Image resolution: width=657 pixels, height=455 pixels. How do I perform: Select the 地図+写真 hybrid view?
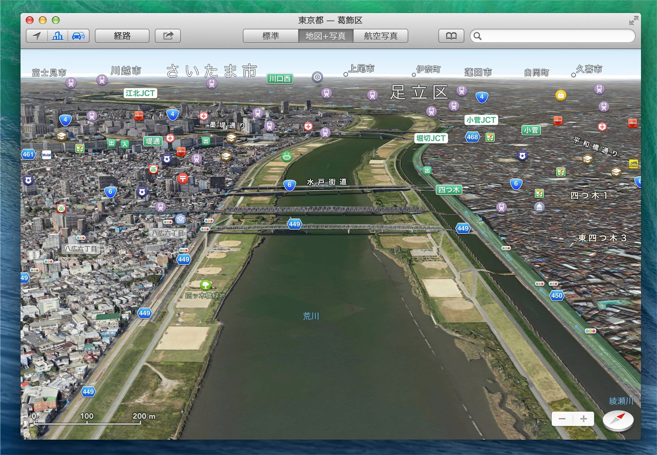[x=326, y=36]
